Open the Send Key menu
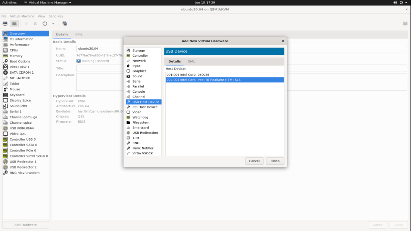 click(x=56, y=16)
